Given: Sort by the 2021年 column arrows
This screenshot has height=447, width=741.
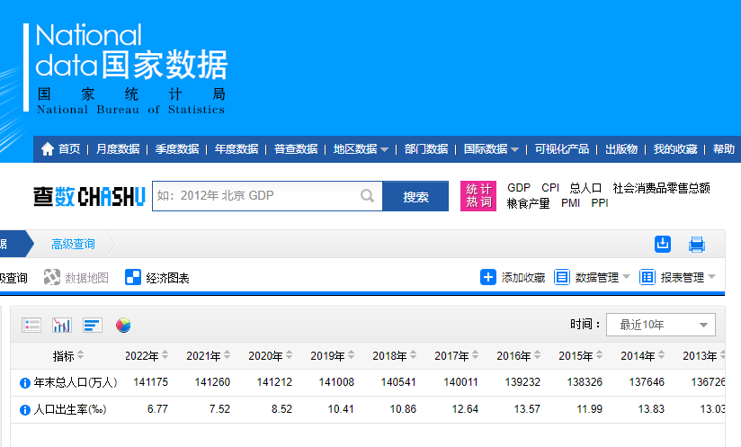Looking at the screenshot, I should coord(227,355).
